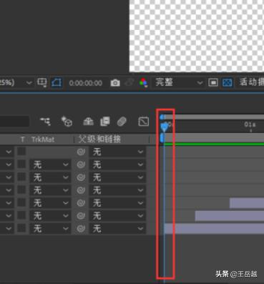This screenshot has height=284, width=264.
Task: Open the 活动摄像机 view dropdown
Action: tap(252, 82)
